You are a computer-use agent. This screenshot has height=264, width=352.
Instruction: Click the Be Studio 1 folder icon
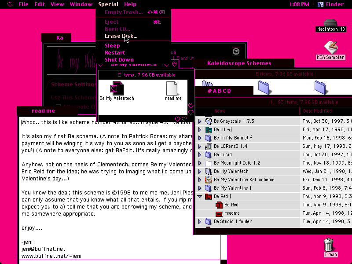[209, 222]
